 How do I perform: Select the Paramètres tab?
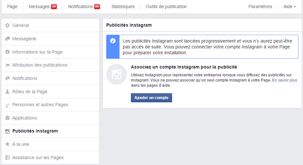pos(260,6)
